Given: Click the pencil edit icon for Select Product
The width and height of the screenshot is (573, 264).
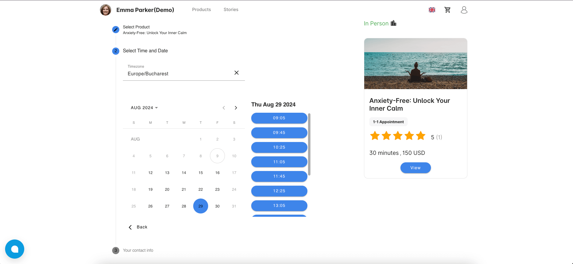Looking at the screenshot, I should [115, 30].
